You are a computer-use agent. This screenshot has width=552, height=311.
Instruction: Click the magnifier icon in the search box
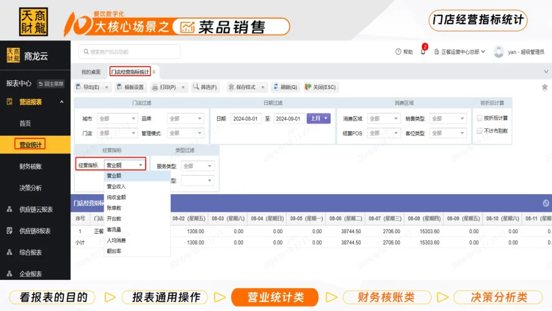(x=86, y=52)
